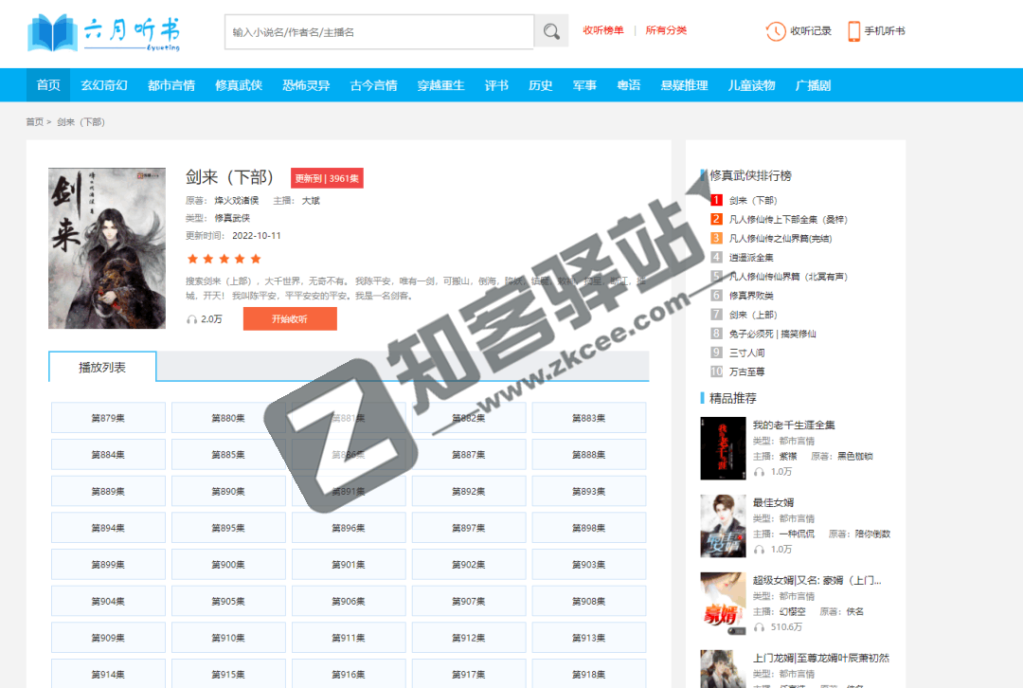Click the search magnifier icon
The height and width of the screenshot is (688, 1023).
point(551,31)
